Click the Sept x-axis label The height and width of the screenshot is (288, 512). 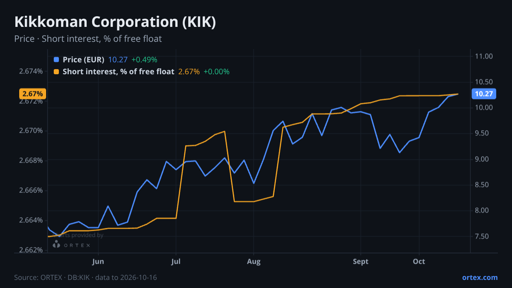point(361,262)
